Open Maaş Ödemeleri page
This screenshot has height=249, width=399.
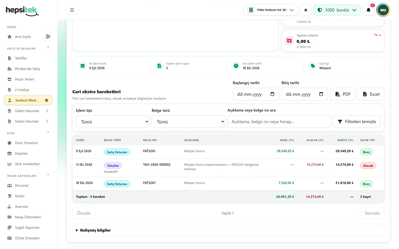[28, 217]
